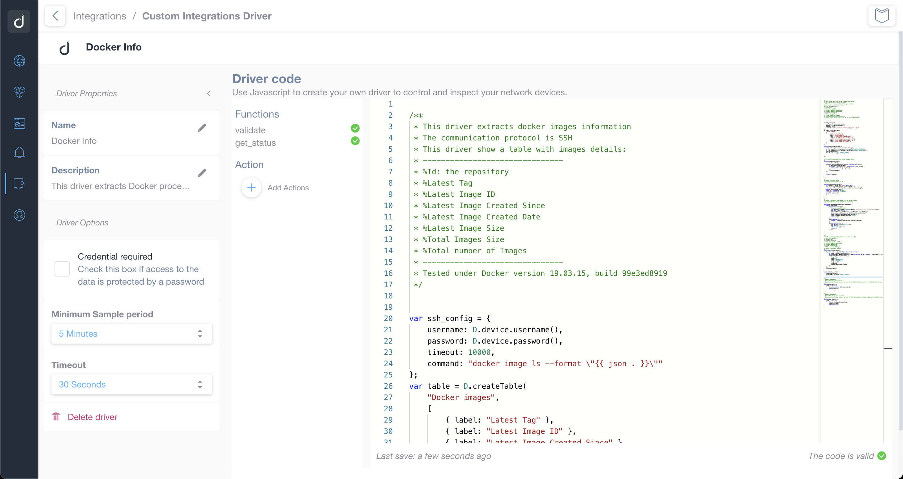This screenshot has height=479, width=903.
Task: Click the trash icon for Delete driver
Action: pos(56,417)
